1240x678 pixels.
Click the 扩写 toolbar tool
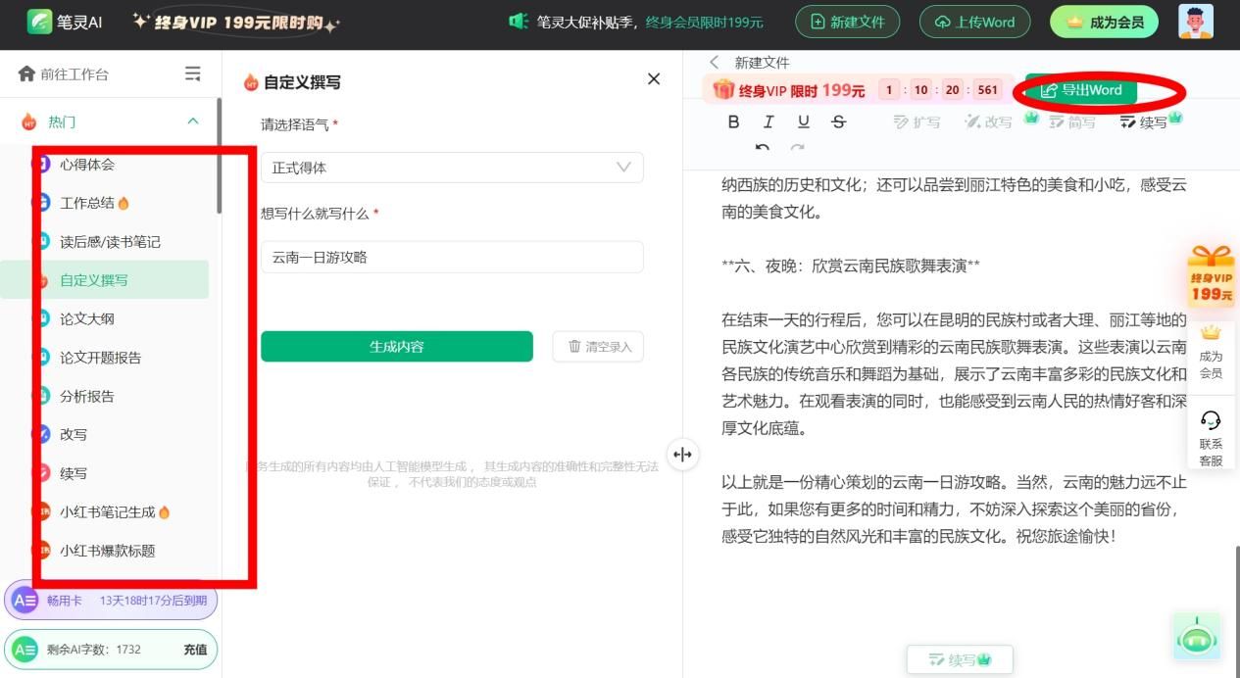coord(917,122)
